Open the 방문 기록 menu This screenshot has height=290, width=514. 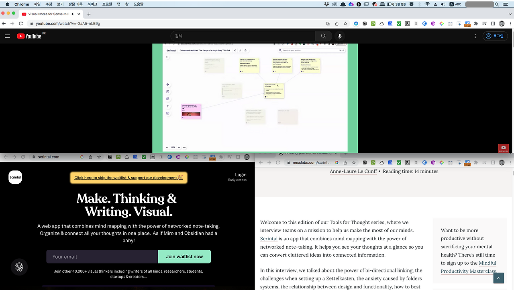pyautogui.click(x=75, y=4)
